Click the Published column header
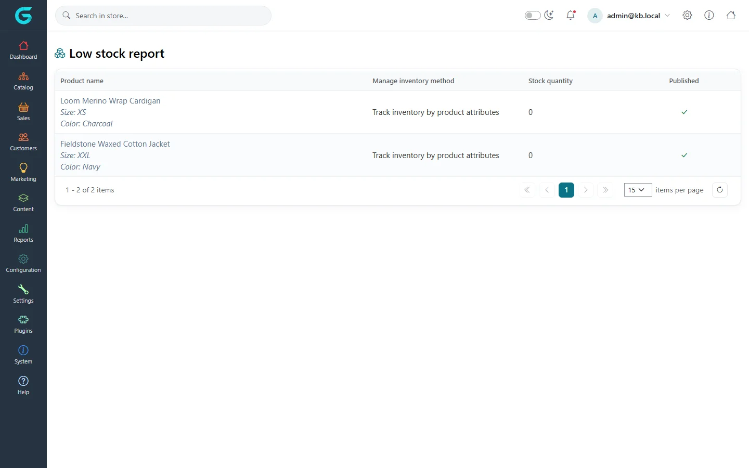749x468 pixels. click(684, 81)
